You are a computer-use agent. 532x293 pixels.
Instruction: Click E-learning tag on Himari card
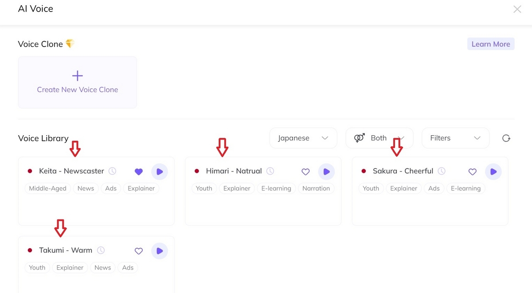(276, 188)
